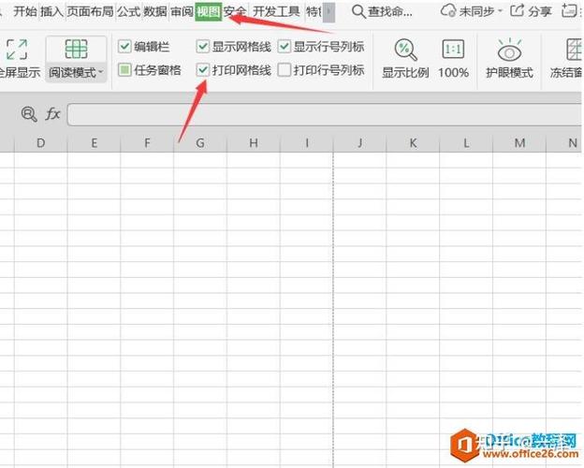Viewport: 584px width, 468px height.
Task: Toggle 任务窗格 checkbox
Action: (x=124, y=70)
